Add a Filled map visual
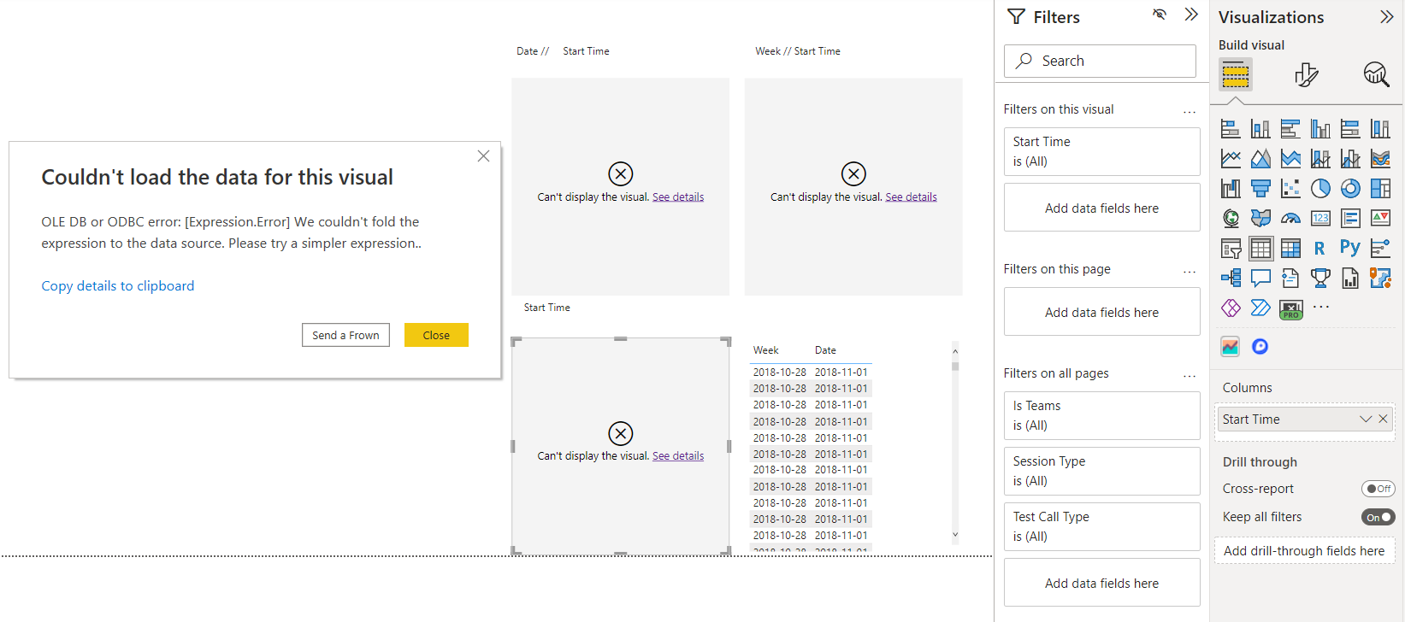Image resolution: width=1405 pixels, height=622 pixels. pyautogui.click(x=1260, y=218)
